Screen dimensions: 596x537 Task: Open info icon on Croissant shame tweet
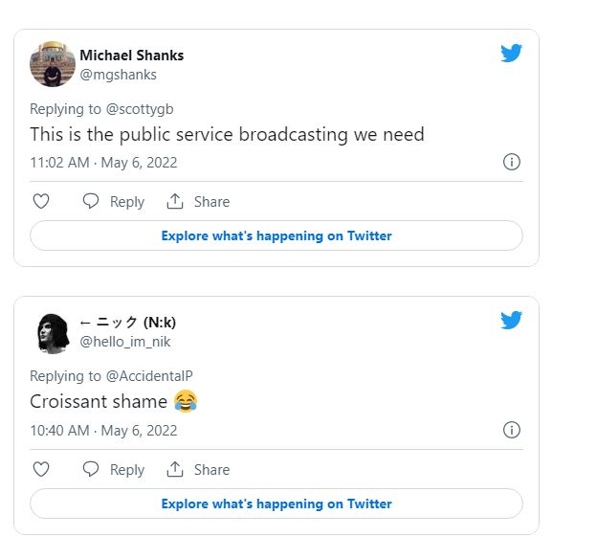pos(512,430)
